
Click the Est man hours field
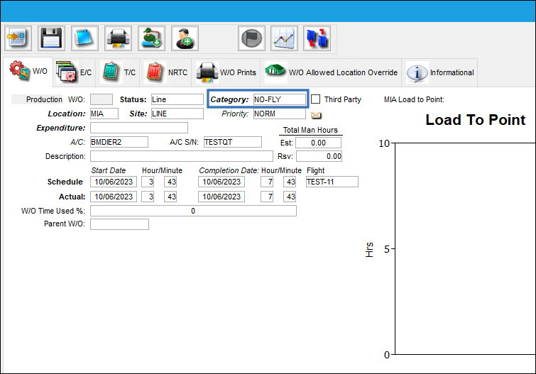pos(318,143)
